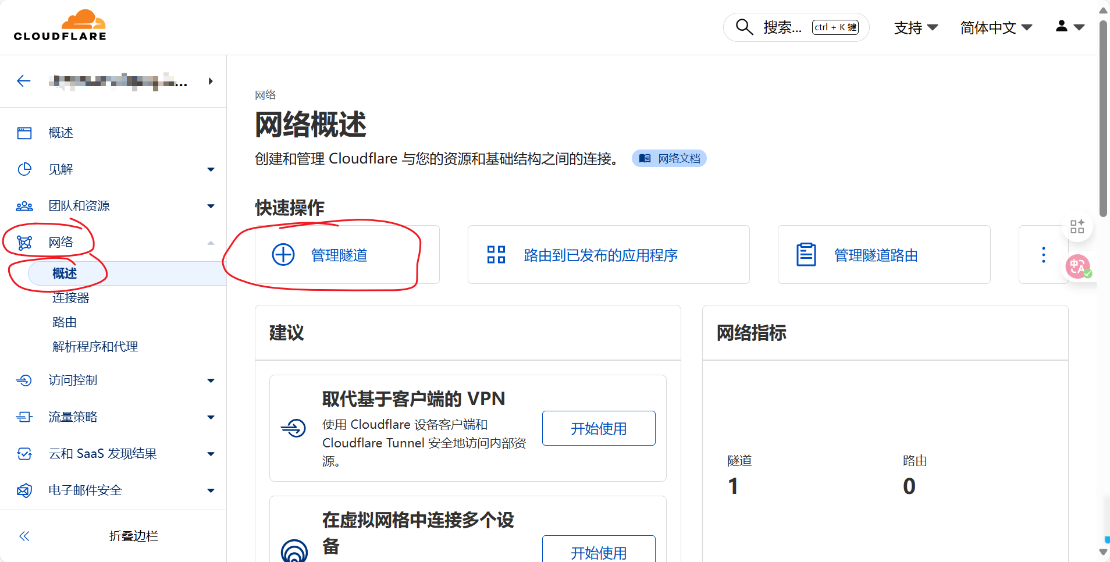Click the 网络 network nodes icon
This screenshot has width=1110, height=562.
(24, 243)
